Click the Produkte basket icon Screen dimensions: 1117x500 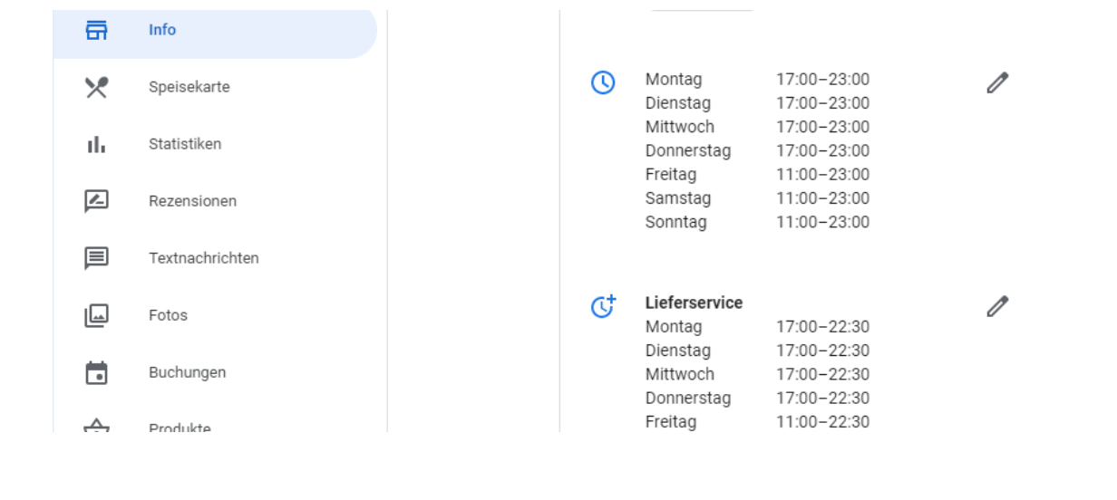(96, 426)
